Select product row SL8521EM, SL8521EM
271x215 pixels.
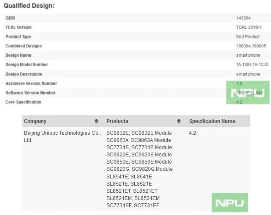click(133, 198)
